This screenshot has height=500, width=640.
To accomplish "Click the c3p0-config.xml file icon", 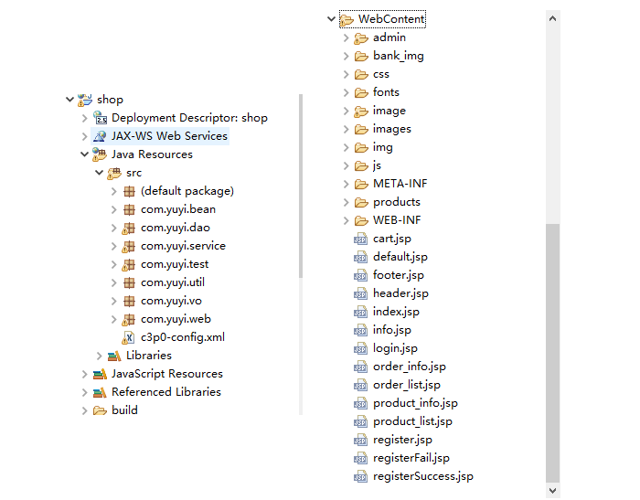I will [129, 337].
